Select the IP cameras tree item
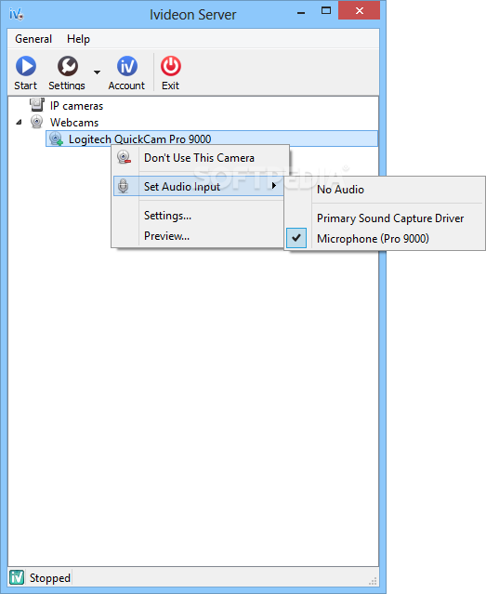 [x=76, y=106]
